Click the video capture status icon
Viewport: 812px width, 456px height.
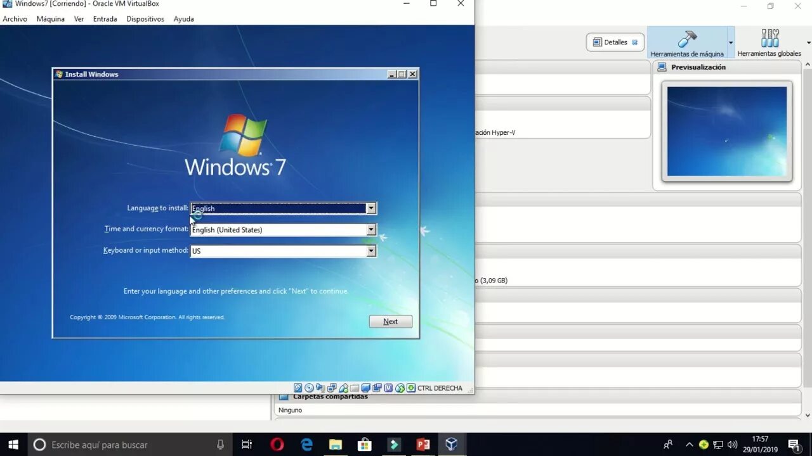click(377, 388)
